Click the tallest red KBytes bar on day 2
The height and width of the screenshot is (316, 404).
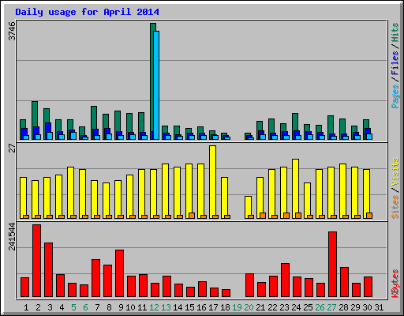pyautogui.click(x=37, y=261)
